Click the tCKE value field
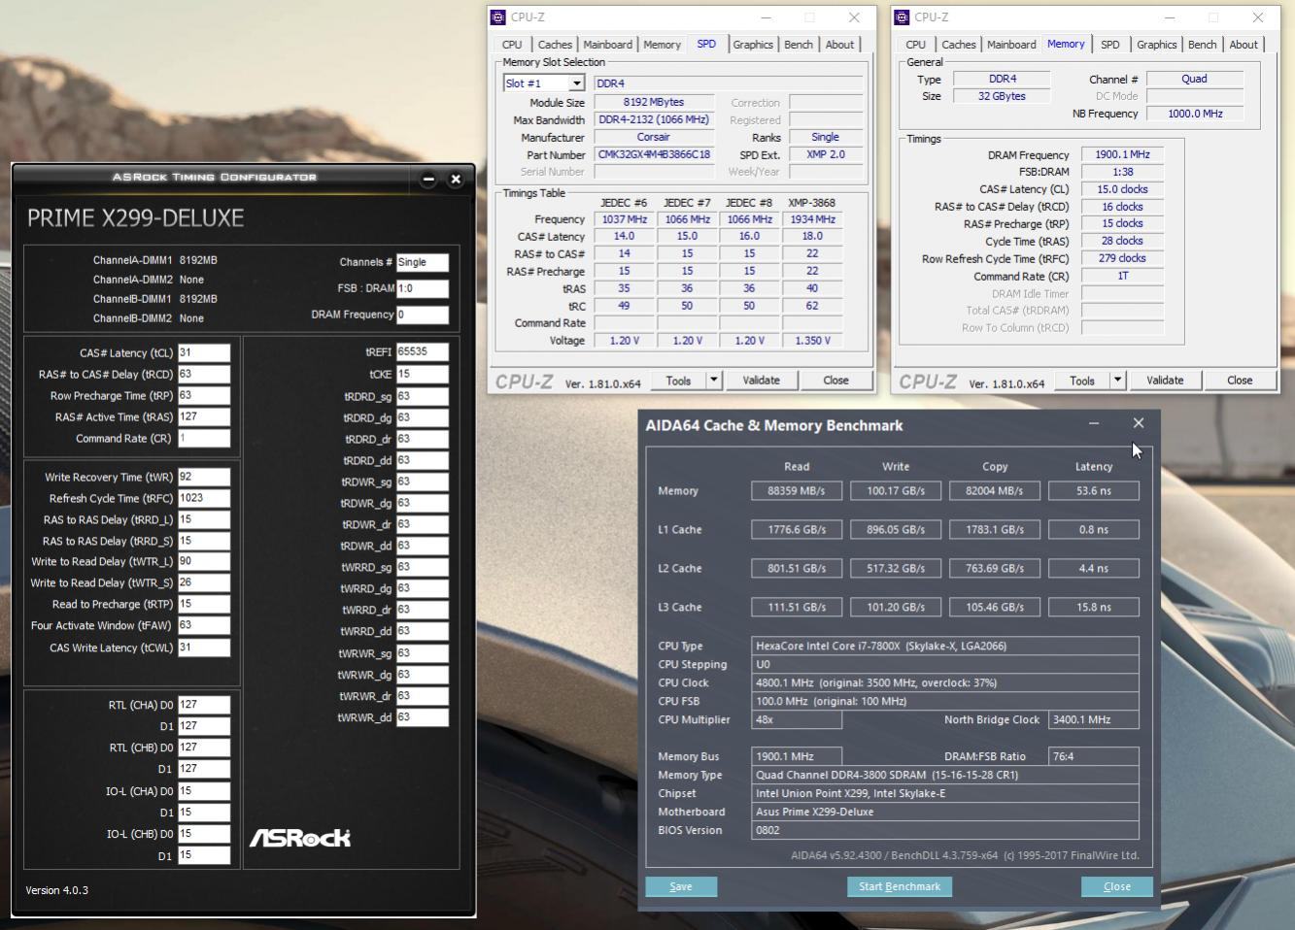1295x930 pixels. point(423,374)
